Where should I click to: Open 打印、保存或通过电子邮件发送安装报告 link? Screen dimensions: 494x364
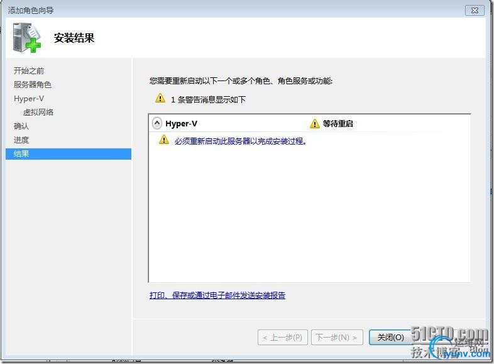click(217, 295)
